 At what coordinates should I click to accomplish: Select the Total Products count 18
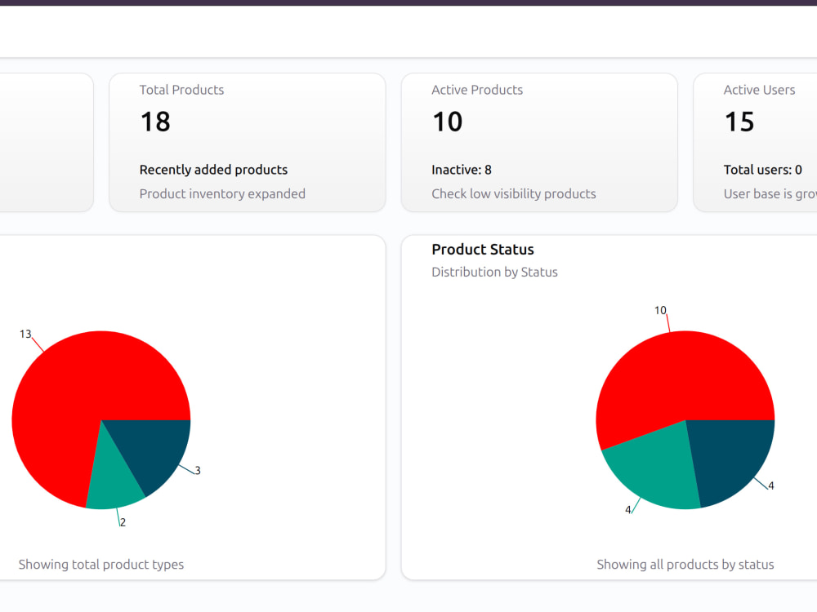[x=155, y=122]
